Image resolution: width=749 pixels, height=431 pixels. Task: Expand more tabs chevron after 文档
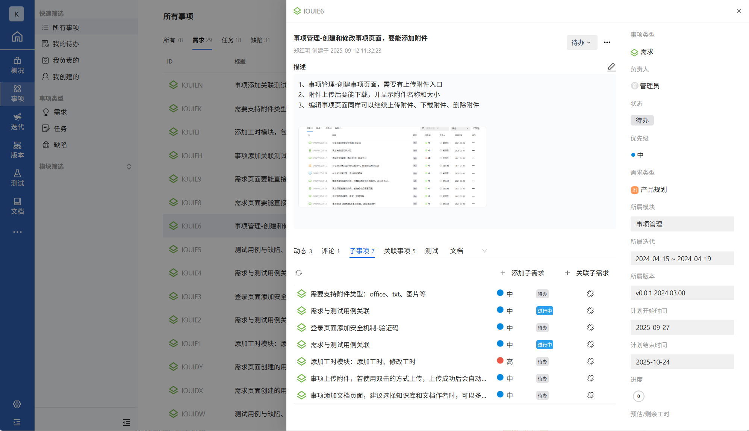484,251
